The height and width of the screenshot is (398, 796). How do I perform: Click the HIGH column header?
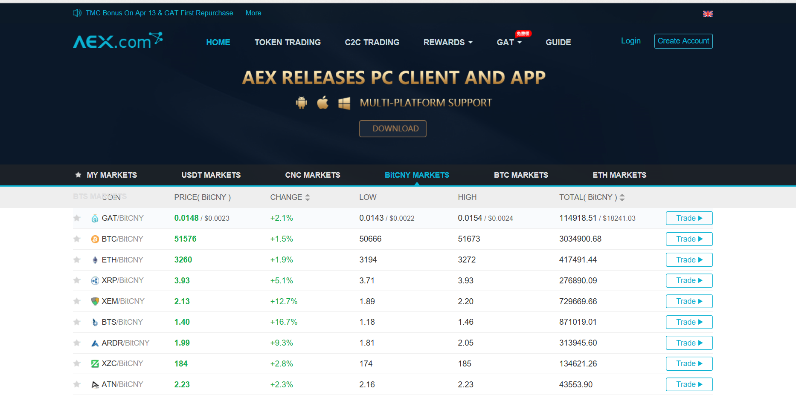tap(467, 197)
